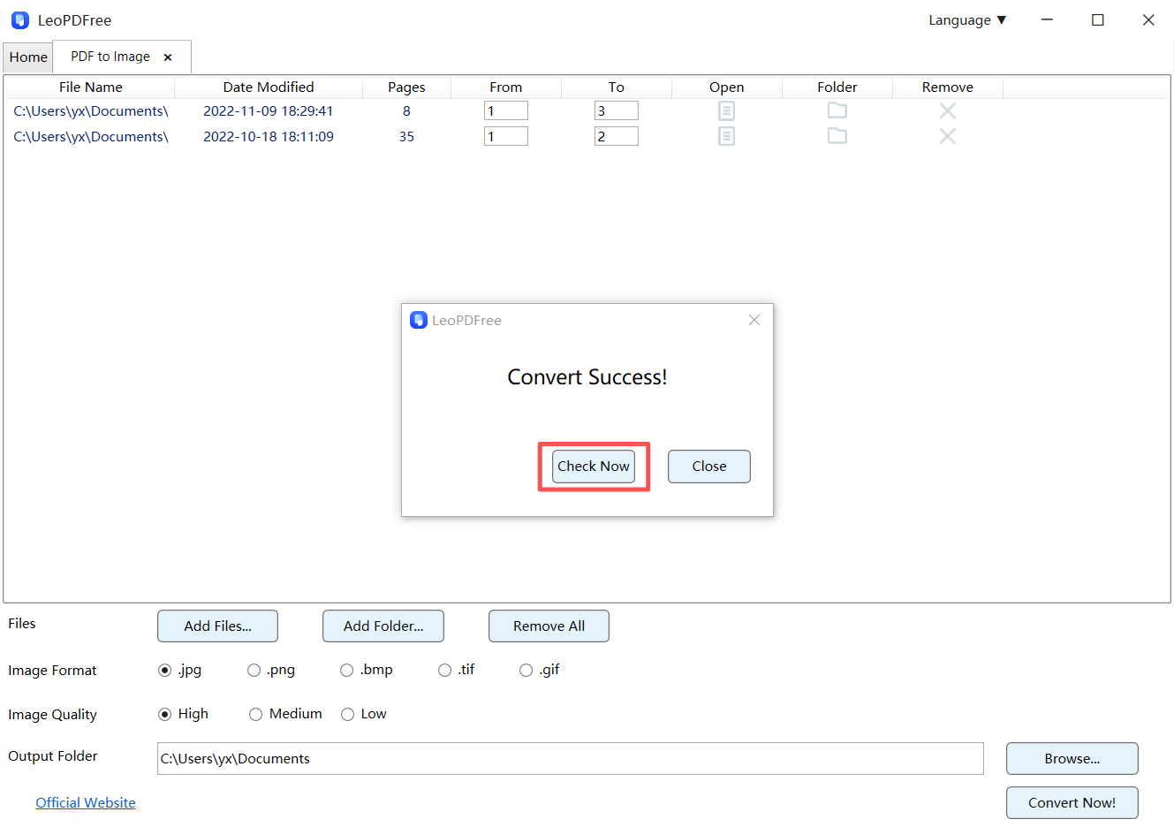Open containing folder for 8-page PDF
The width and height of the screenshot is (1174, 827).
click(837, 110)
